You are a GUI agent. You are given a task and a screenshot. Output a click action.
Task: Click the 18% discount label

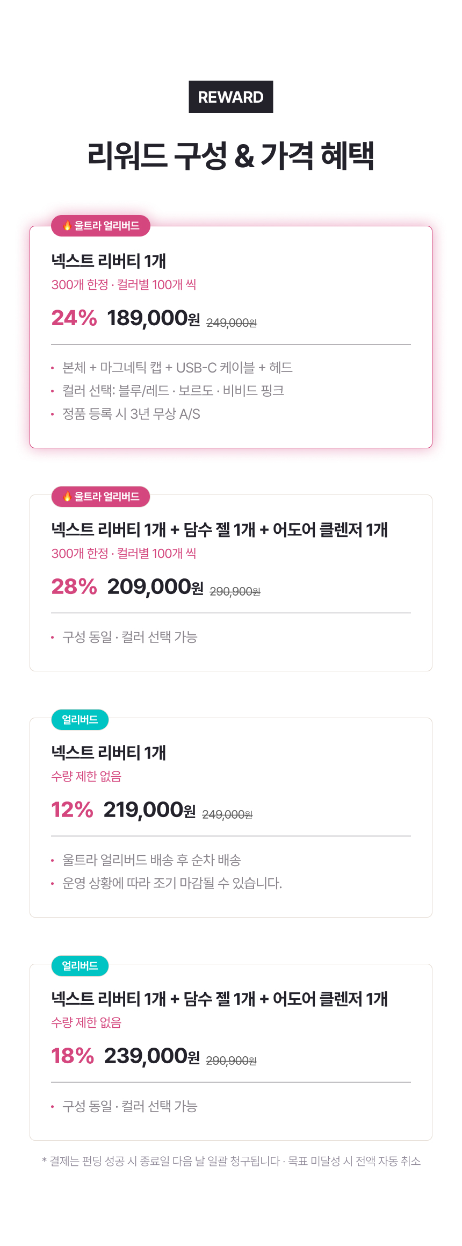click(73, 1056)
